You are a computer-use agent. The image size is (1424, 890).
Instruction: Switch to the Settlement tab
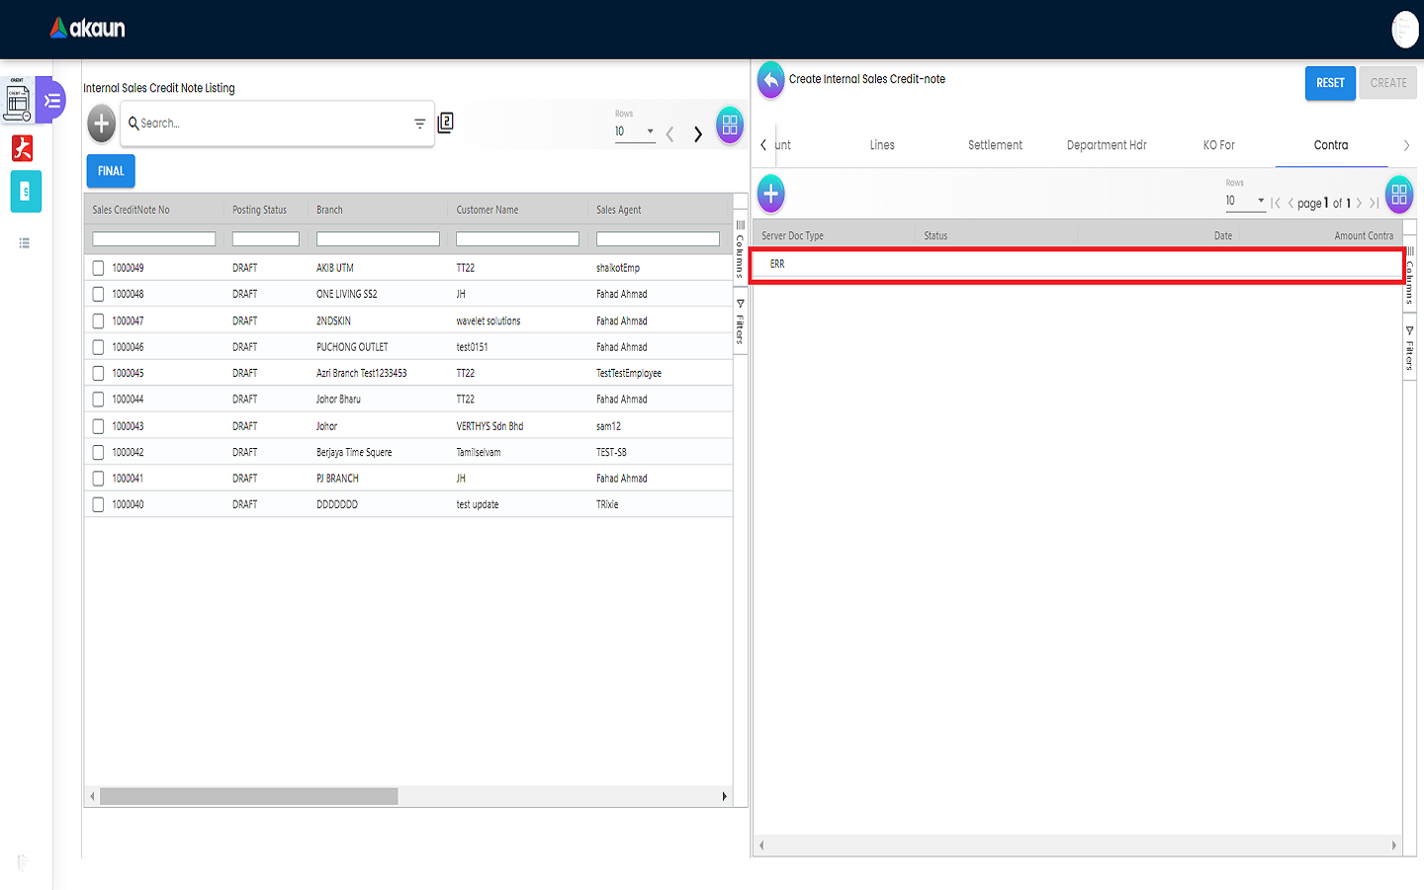tap(995, 145)
